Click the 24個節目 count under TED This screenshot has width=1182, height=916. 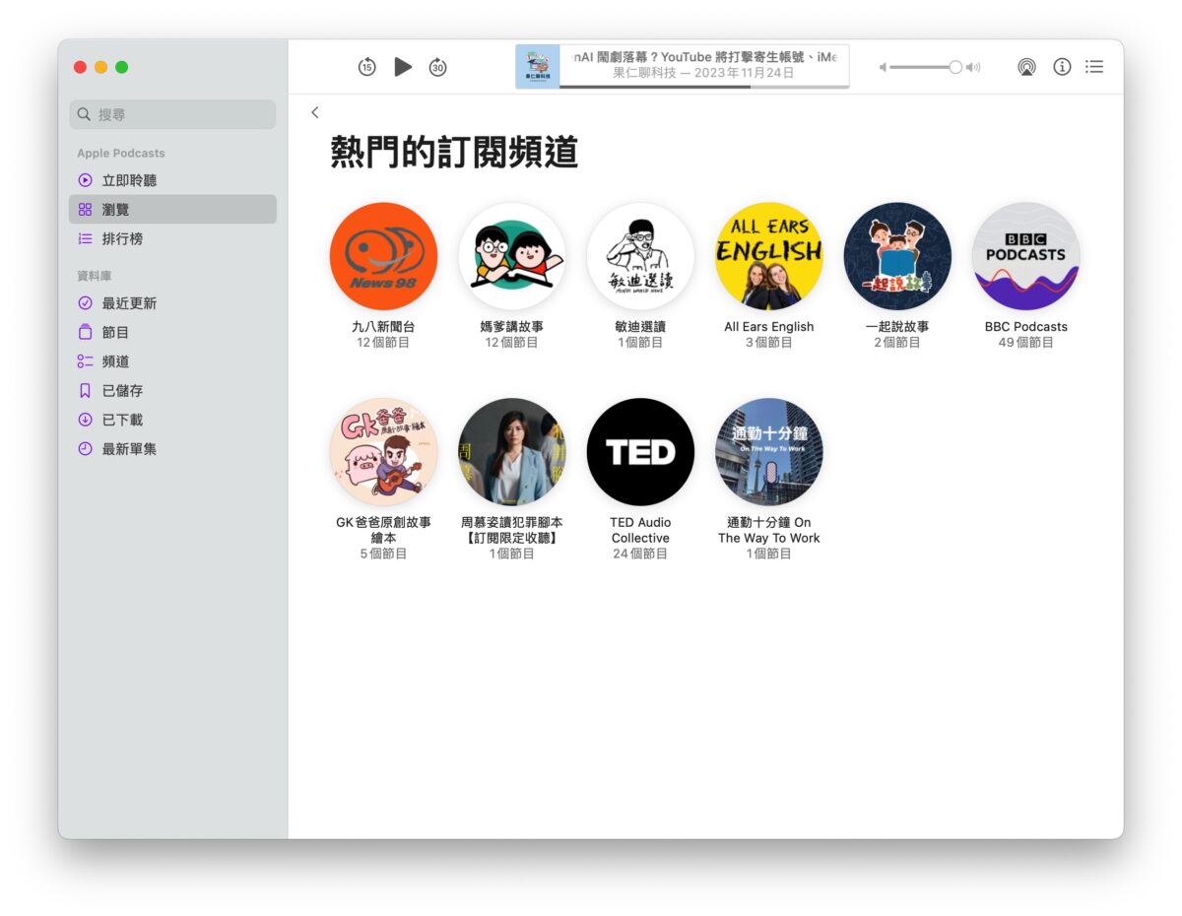(x=640, y=554)
